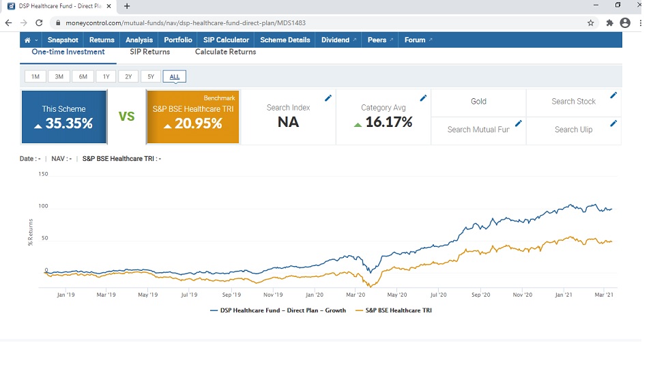Click the 100 y-axis label
Viewport: 653px width, 367px height.
(43, 206)
